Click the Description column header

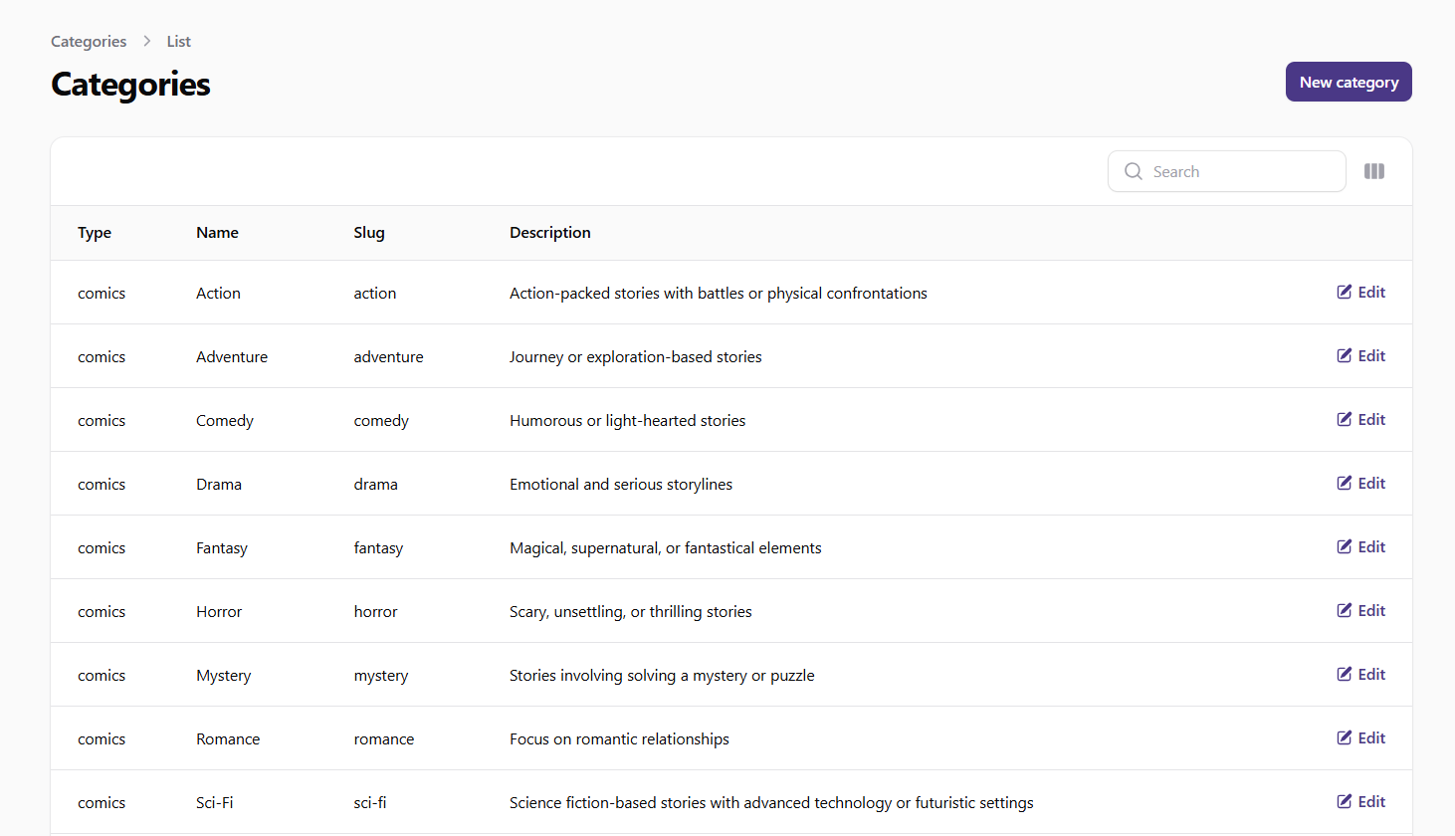click(x=549, y=232)
